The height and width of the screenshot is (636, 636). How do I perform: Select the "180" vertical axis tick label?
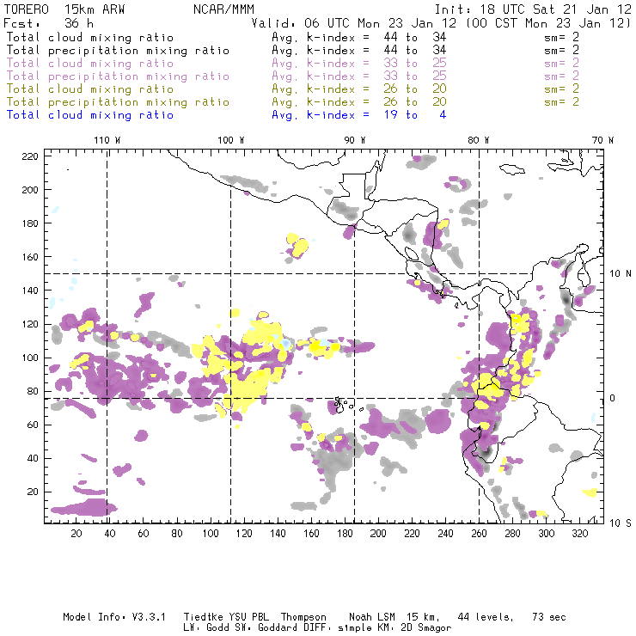pos(30,223)
